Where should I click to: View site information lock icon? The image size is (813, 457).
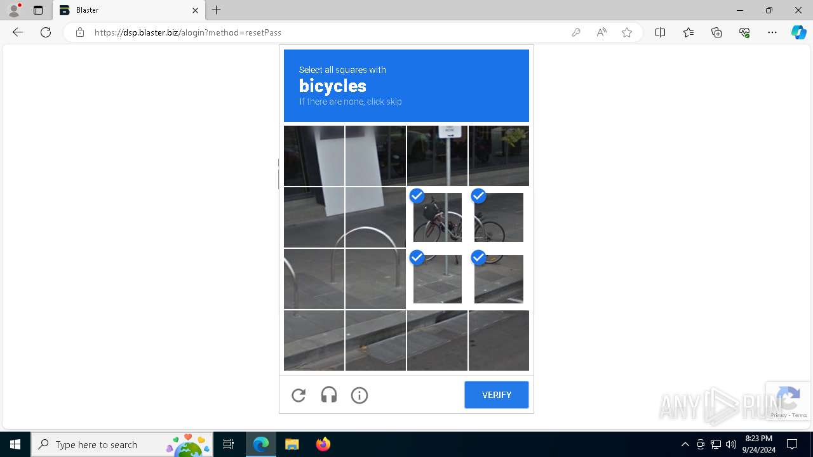80,32
